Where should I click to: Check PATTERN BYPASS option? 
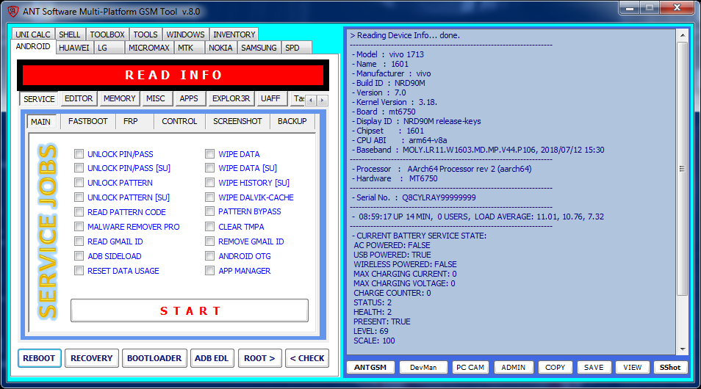point(209,211)
